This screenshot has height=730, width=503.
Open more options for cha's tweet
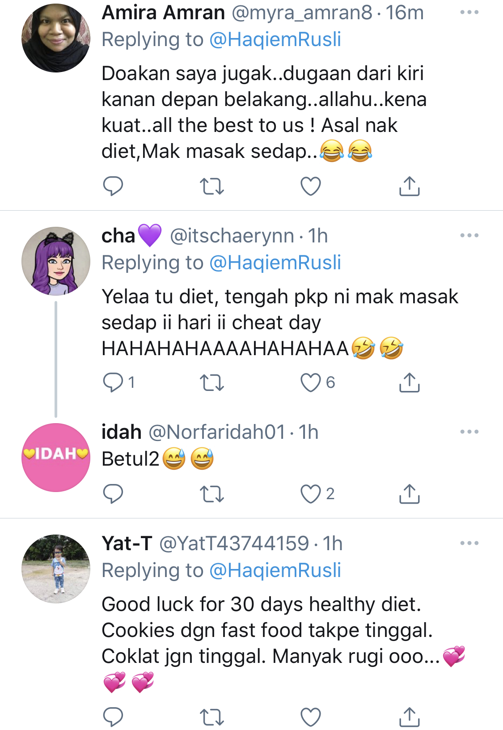[469, 235]
